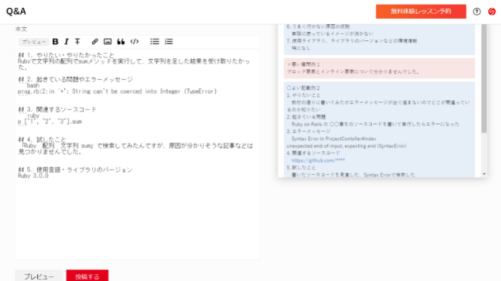The image size is (501, 281).
Task: Apply italic formatting in editor toolbar
Action: (x=66, y=42)
